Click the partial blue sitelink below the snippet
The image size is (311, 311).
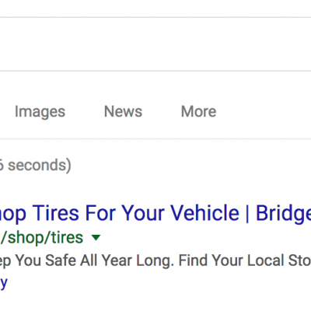pyautogui.click(x=4, y=283)
